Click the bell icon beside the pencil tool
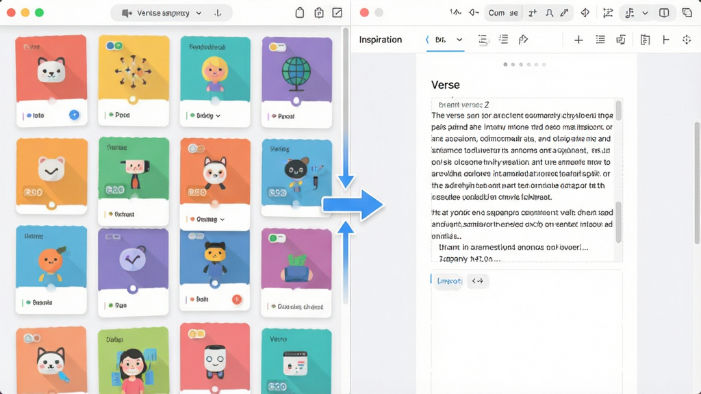 (550, 12)
